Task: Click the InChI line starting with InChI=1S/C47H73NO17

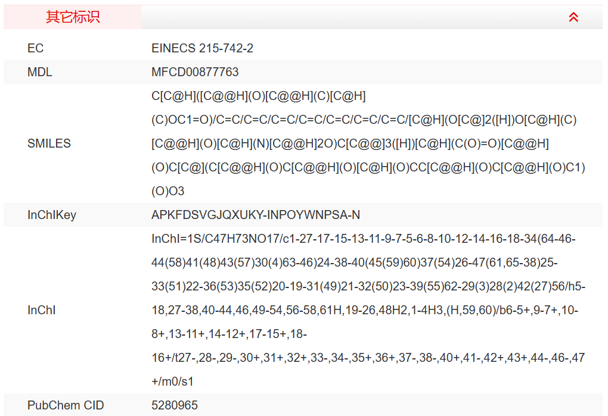Action: point(363,239)
